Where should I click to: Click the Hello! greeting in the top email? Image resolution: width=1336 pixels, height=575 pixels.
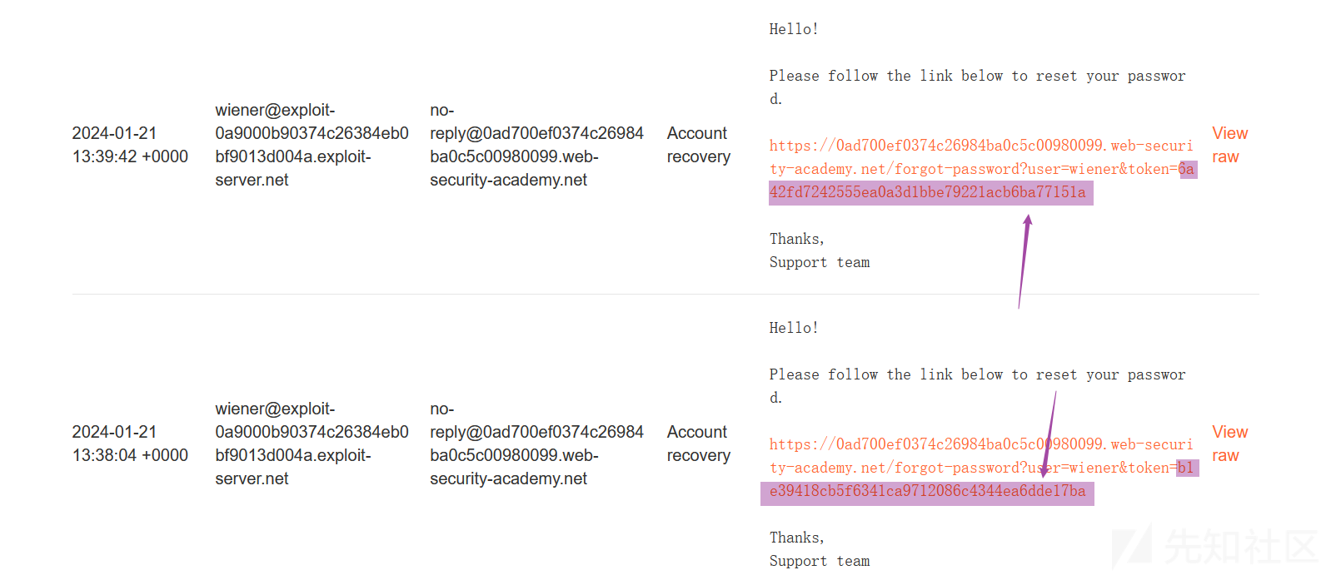(794, 29)
